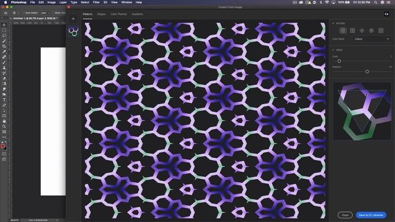Select the Hand tool
Viewport: 395px width, 222px height.
pyautogui.click(x=4, y=121)
